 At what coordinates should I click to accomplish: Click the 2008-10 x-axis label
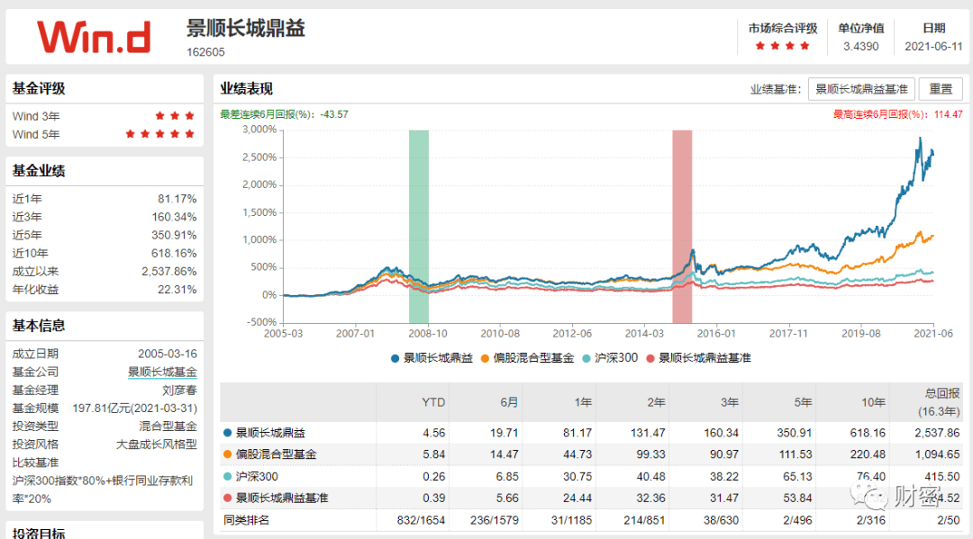pos(428,333)
